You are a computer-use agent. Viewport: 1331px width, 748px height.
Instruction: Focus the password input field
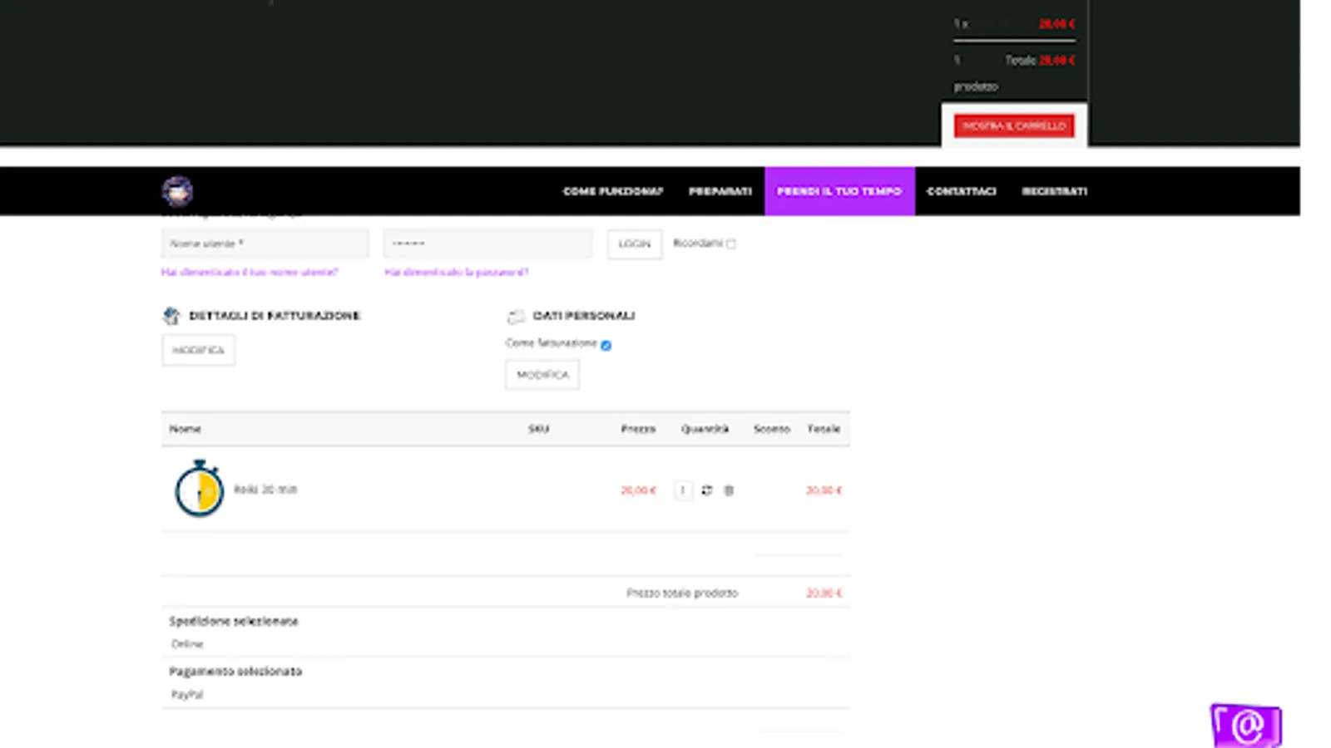pyautogui.click(x=488, y=244)
